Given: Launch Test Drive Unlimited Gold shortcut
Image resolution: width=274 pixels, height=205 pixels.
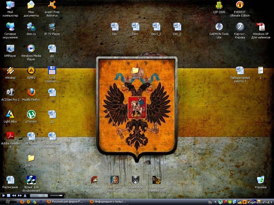Looking at the screenshot, I should (156, 184).
